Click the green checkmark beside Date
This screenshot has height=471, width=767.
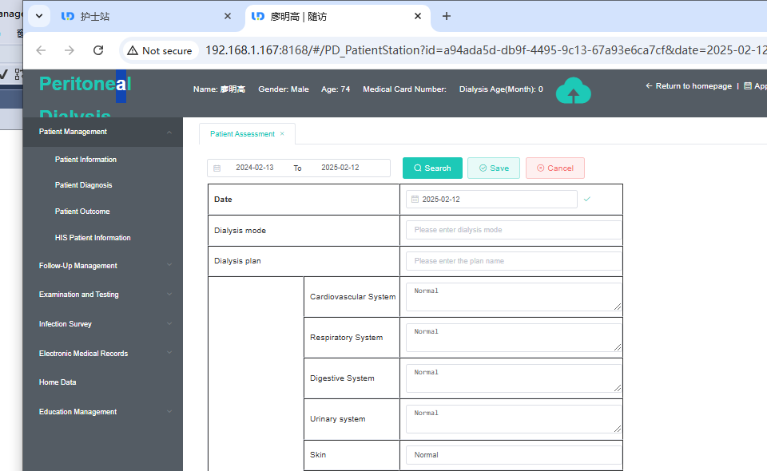[x=587, y=199]
